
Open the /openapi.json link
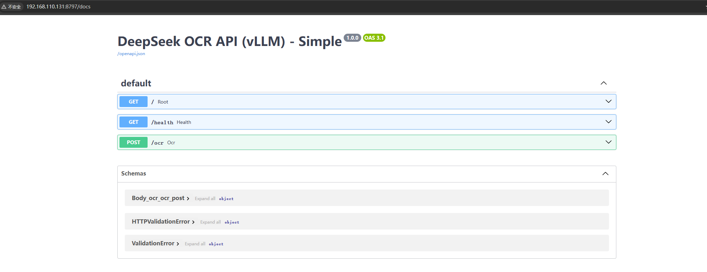click(131, 54)
